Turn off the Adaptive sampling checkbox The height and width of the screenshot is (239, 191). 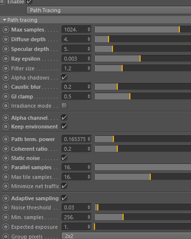64,198
